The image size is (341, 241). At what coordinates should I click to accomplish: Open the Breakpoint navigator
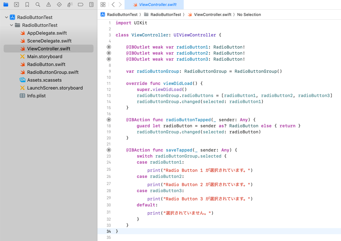[x=81, y=5]
